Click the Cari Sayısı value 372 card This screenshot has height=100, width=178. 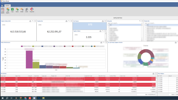(x=90, y=26)
